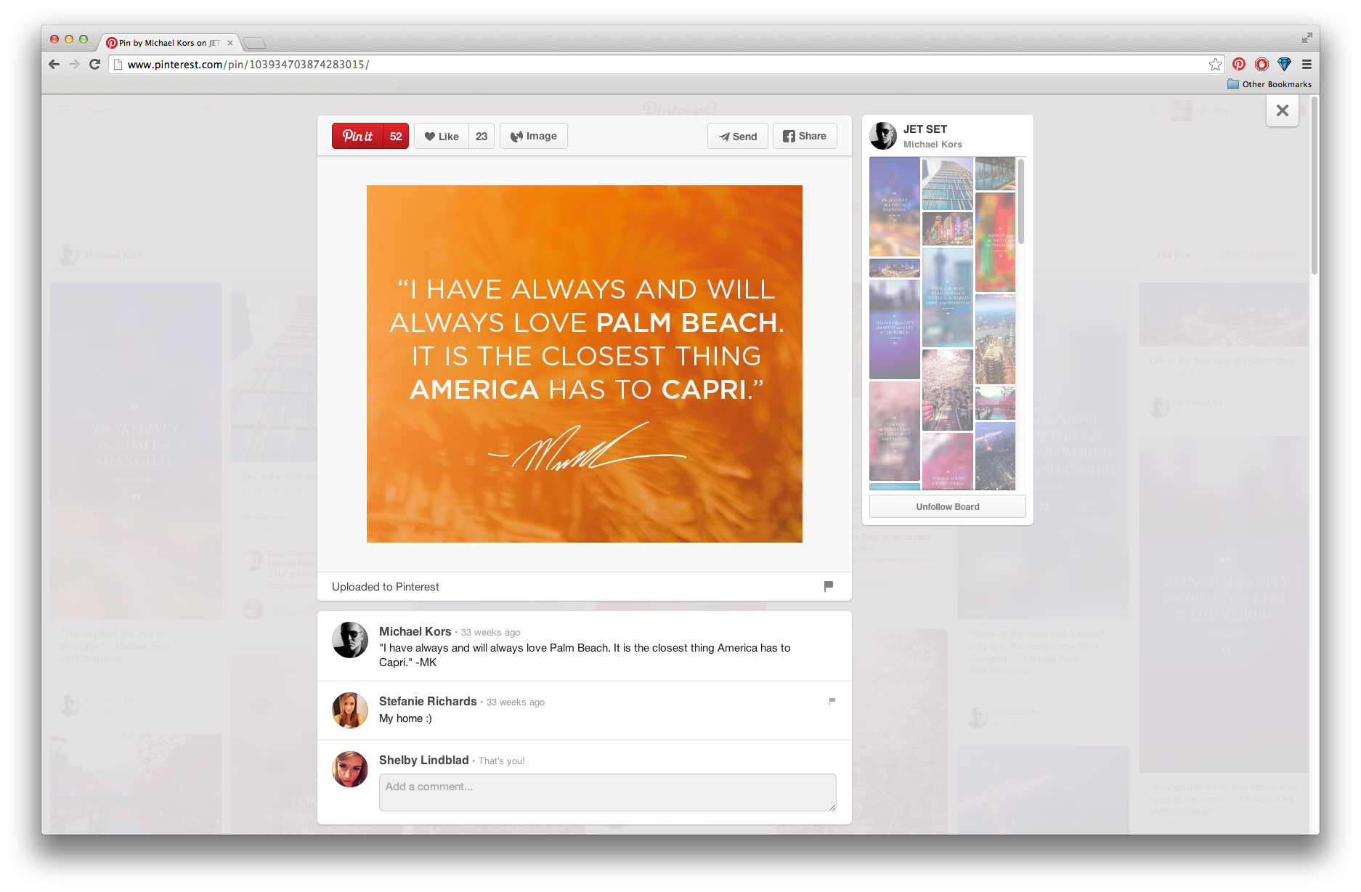This screenshot has height=892, width=1361.
Task: Open Chrome hamburger menu
Action: (1307, 64)
